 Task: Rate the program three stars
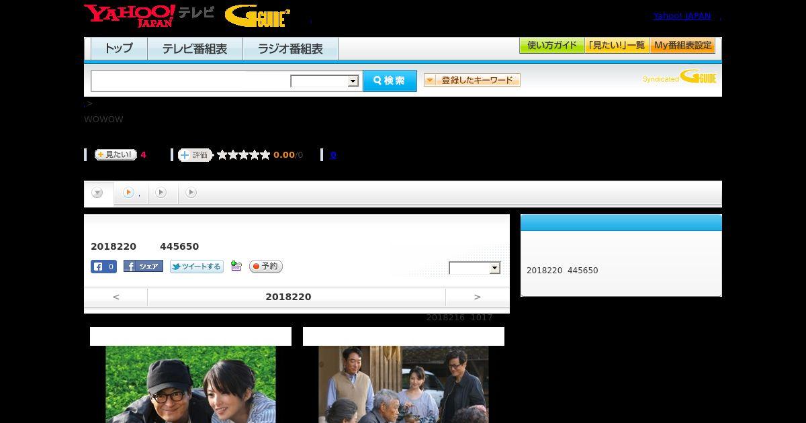pos(244,155)
